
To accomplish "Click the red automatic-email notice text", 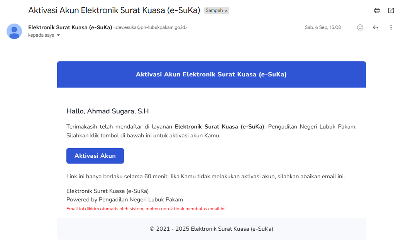I will (x=146, y=209).
